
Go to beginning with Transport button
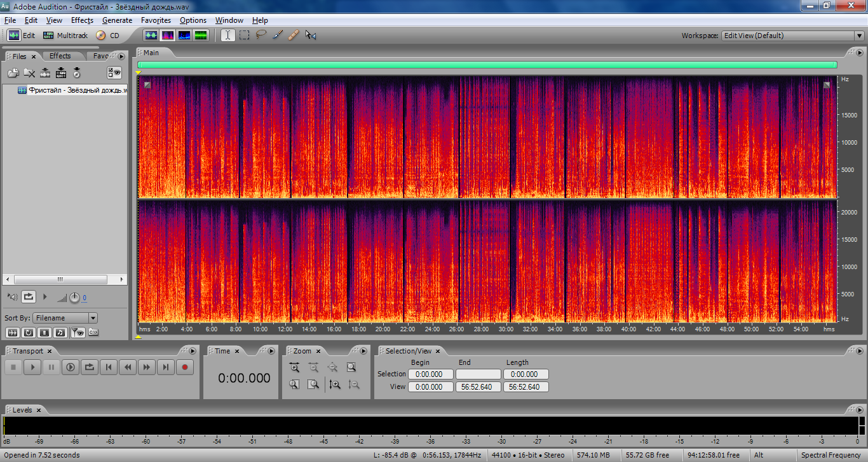click(109, 367)
